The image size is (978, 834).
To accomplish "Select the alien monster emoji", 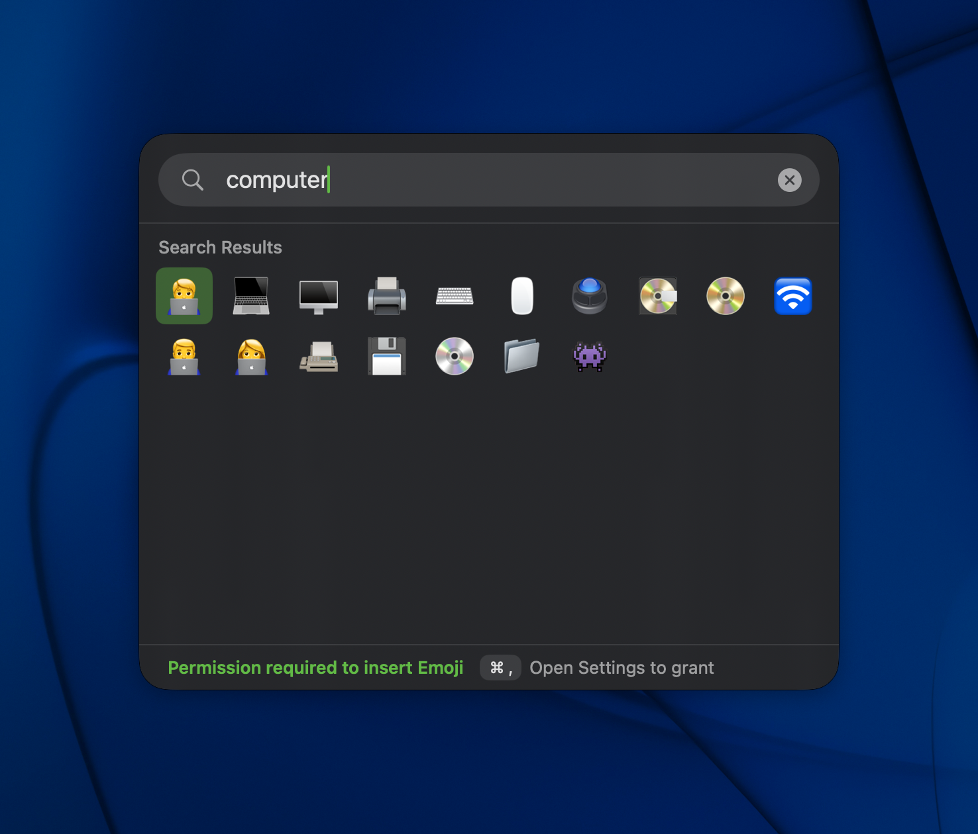I will [x=590, y=357].
